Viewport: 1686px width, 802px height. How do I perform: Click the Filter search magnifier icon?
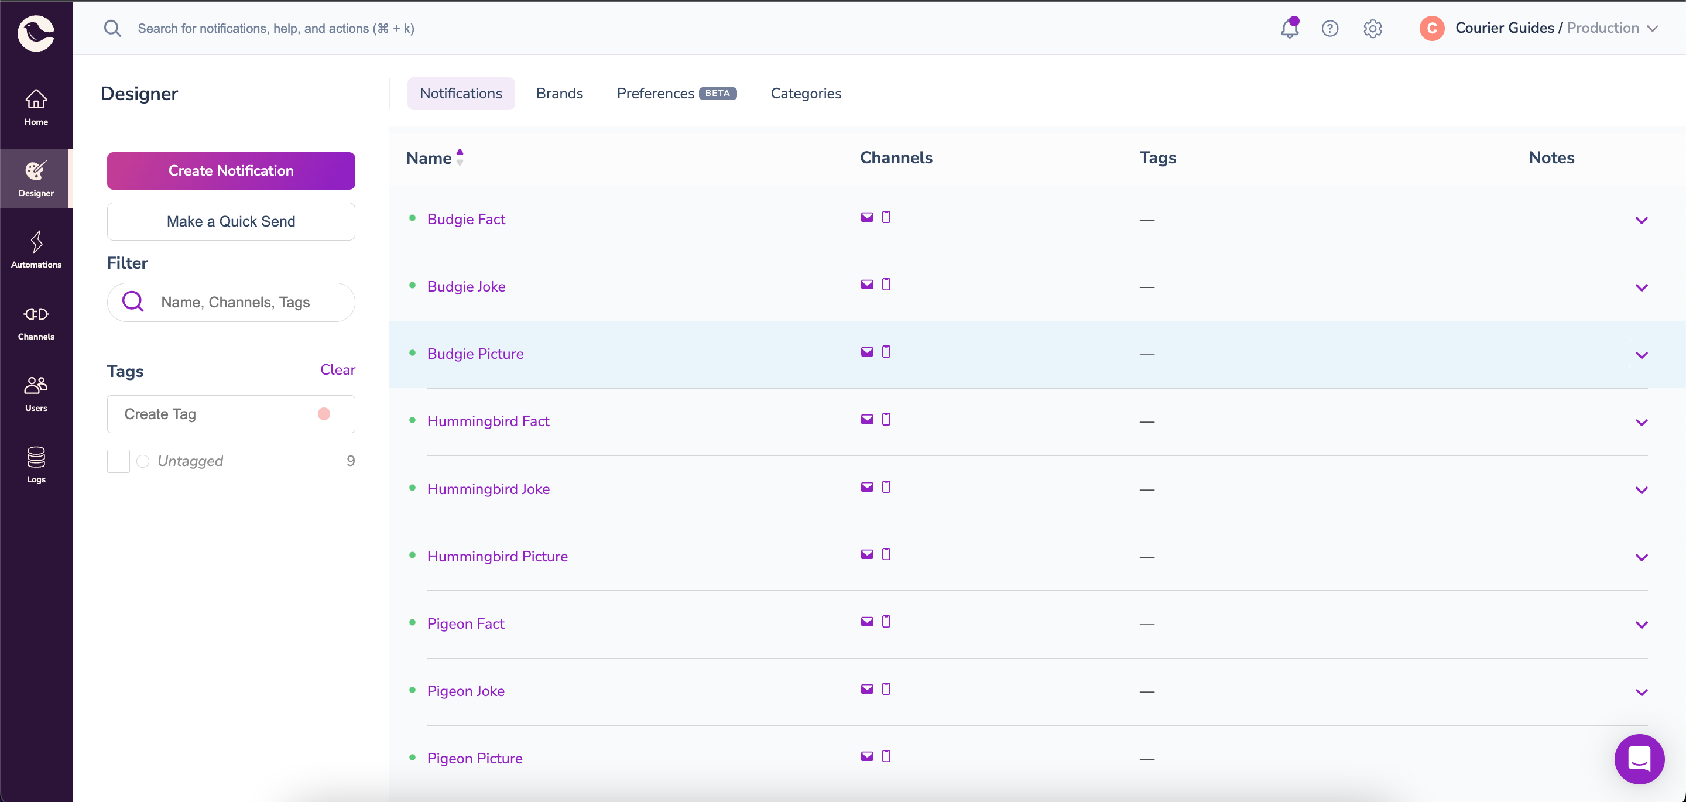click(x=133, y=302)
